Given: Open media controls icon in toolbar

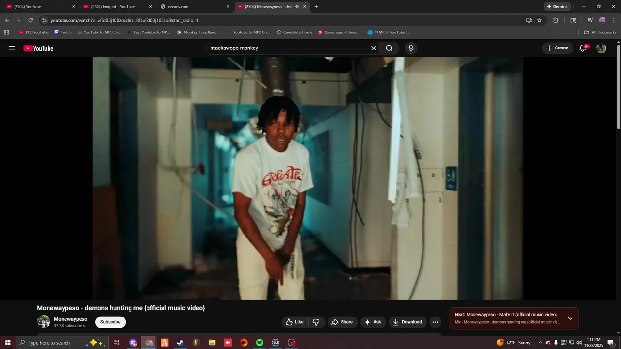Looking at the screenshot, I should click(x=590, y=20).
